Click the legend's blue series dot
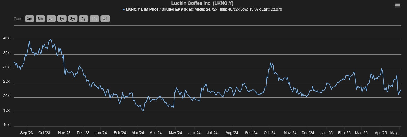 [x=124, y=10]
